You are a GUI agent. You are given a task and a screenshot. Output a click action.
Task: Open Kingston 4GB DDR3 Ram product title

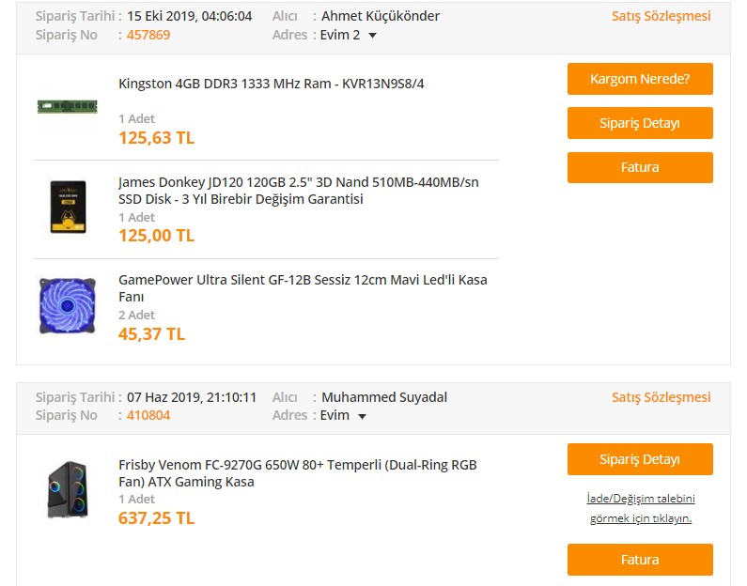[272, 84]
